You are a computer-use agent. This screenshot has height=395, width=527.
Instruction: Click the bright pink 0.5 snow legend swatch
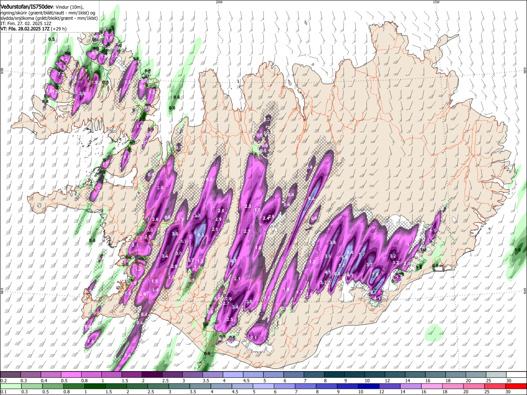(71, 374)
